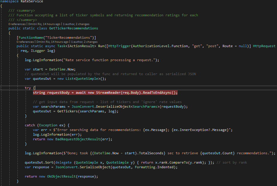Screen dimensions: 277x186
Task: Click the Run method name
Action: (x=101, y=46)
